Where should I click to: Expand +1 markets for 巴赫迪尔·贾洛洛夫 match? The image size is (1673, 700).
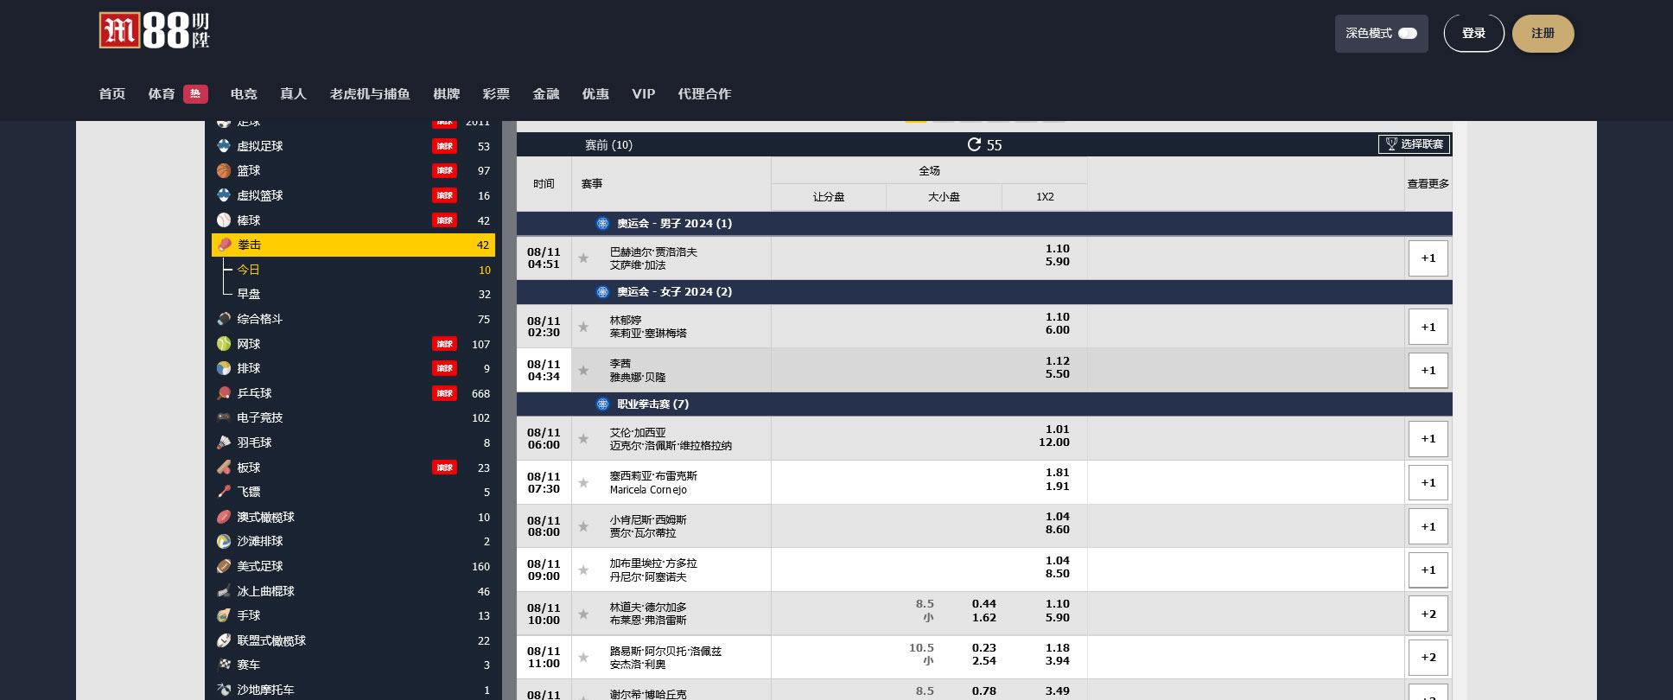click(1428, 258)
